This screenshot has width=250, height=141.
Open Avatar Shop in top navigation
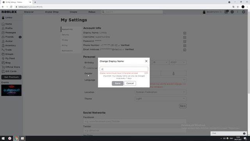click(52, 12)
